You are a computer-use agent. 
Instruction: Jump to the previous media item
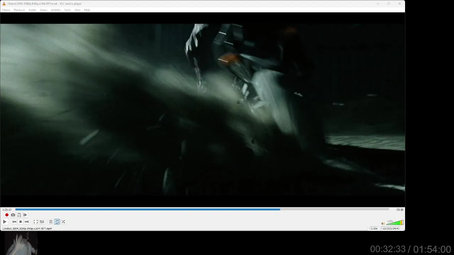click(x=14, y=222)
